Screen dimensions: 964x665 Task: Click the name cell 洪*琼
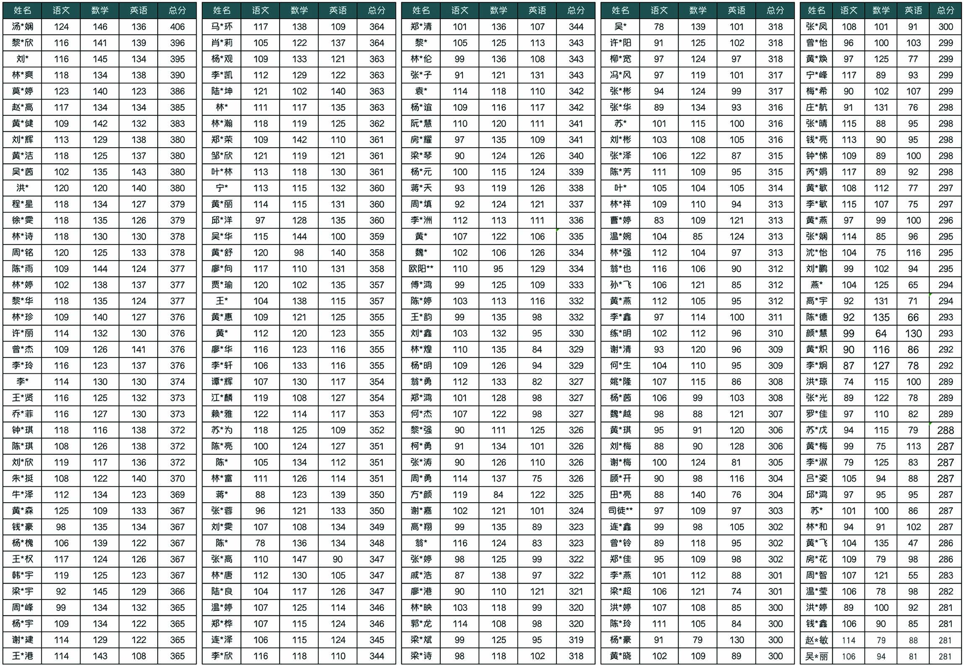(x=816, y=382)
